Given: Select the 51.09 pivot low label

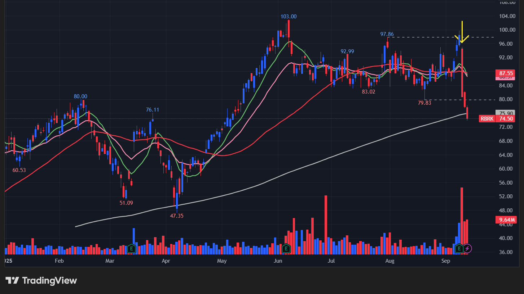Looking at the screenshot, I should 126,203.
